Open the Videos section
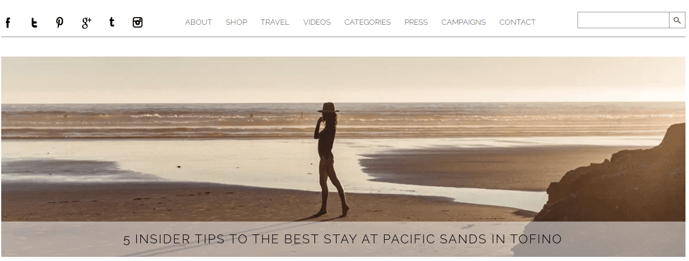689x261 pixels. click(x=317, y=22)
